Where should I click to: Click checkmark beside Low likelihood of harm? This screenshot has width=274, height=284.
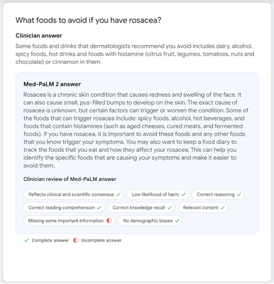pyautogui.click(x=184, y=195)
